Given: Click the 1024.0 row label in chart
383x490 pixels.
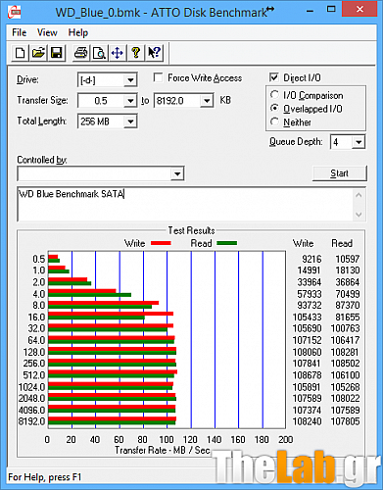Looking at the screenshot, I should click(x=31, y=387).
